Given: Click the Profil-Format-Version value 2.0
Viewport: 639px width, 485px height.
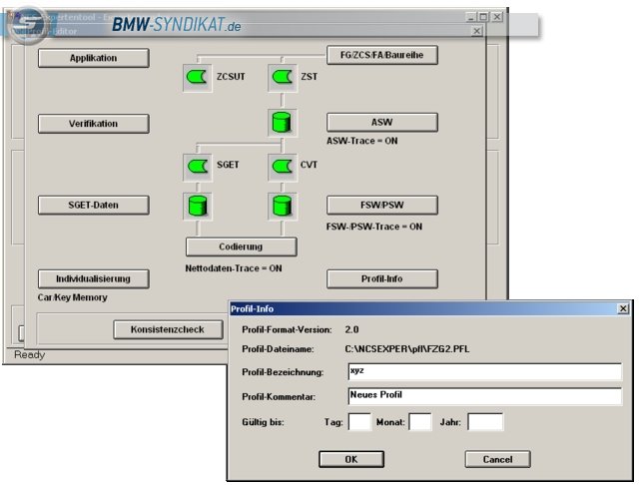Looking at the screenshot, I should click(x=351, y=330).
